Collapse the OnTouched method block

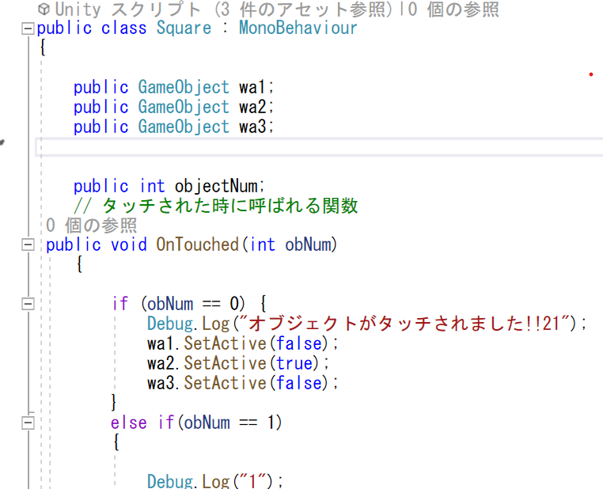(x=28, y=244)
